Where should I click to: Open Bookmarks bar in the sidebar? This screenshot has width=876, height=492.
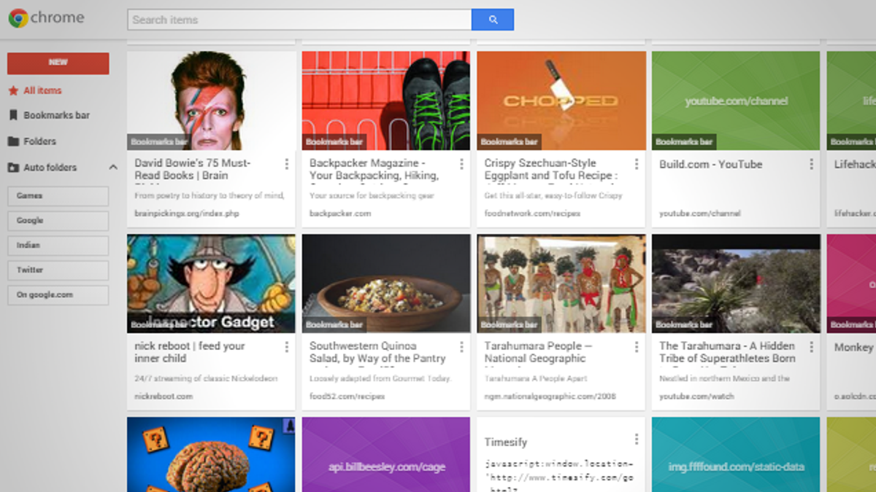(x=56, y=115)
